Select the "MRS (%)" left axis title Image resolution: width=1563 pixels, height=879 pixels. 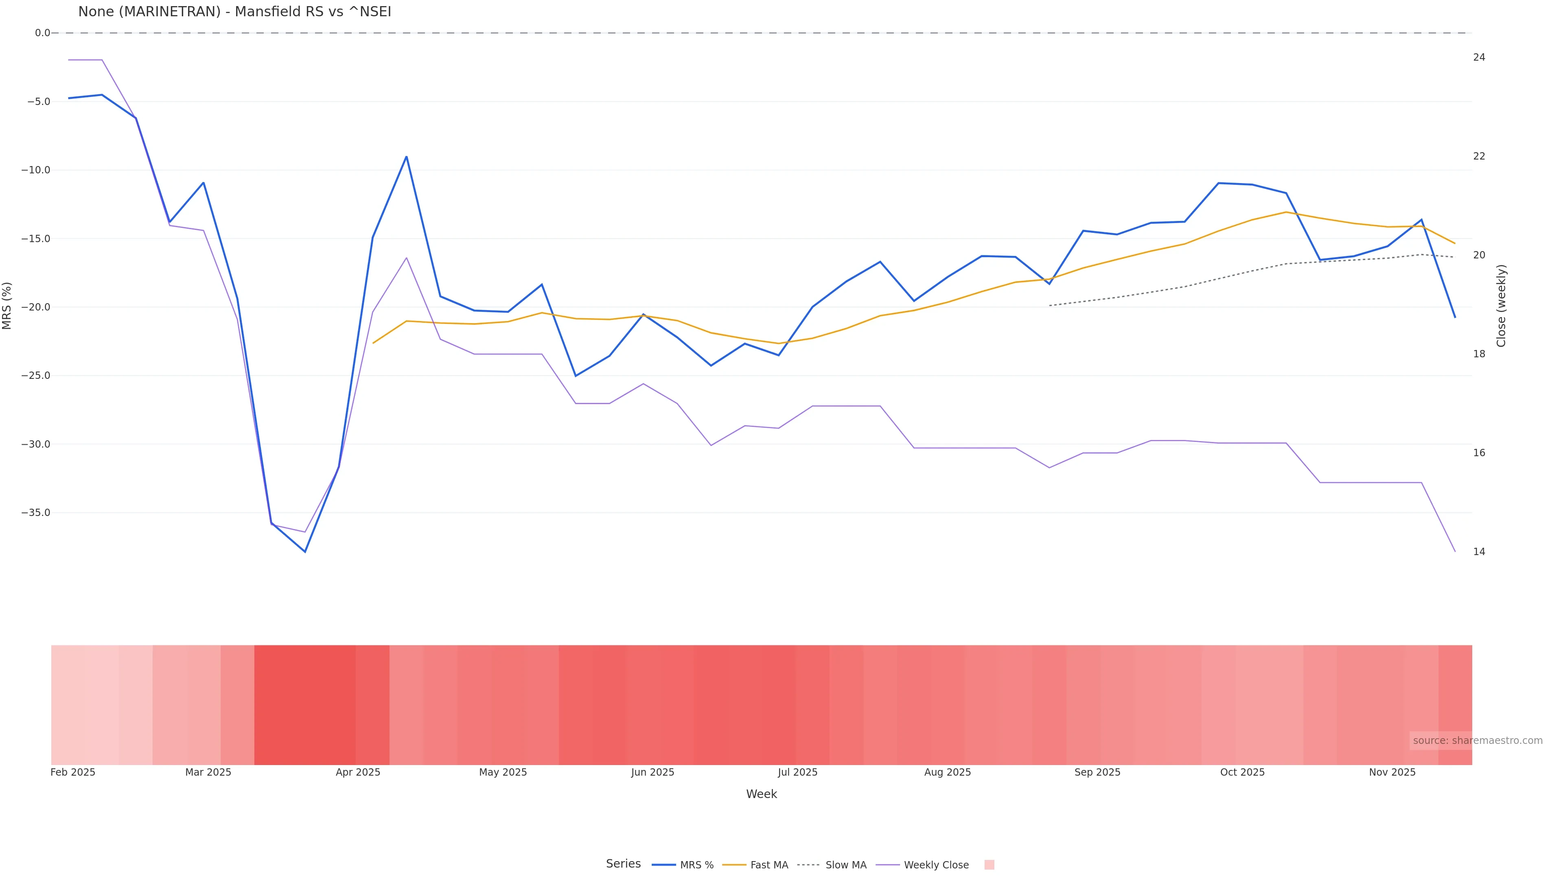[7, 306]
